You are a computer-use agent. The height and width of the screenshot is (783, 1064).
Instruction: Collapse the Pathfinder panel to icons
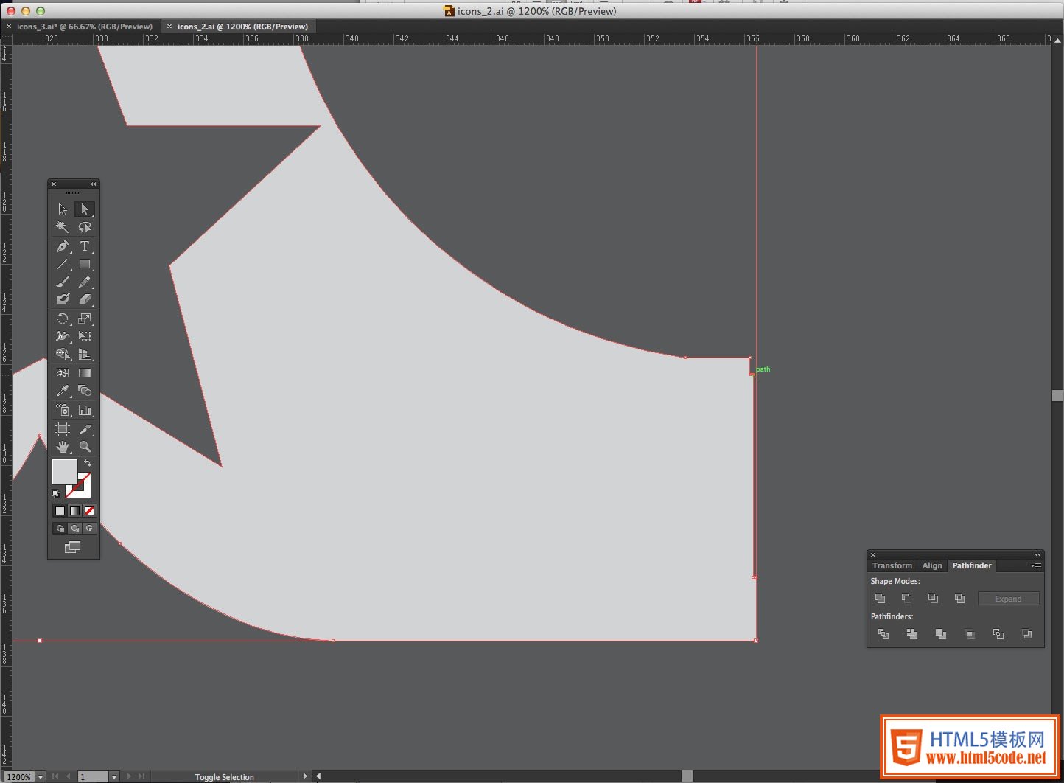click(1037, 554)
